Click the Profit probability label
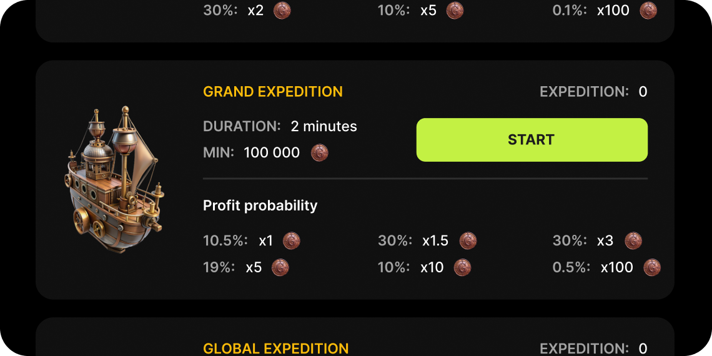The image size is (712, 356). [x=260, y=205]
